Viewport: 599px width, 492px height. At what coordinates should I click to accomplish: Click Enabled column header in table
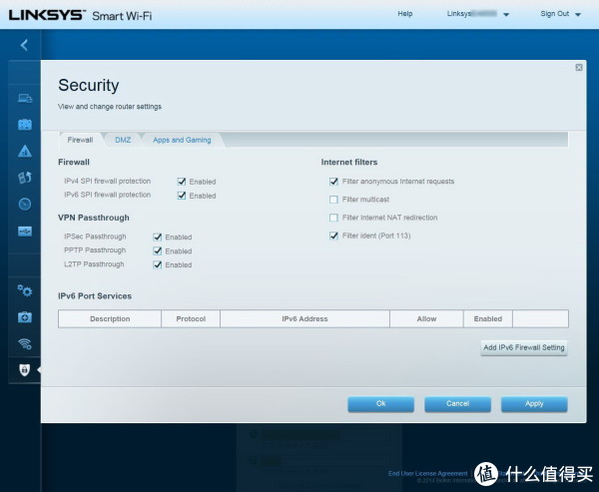click(x=488, y=319)
